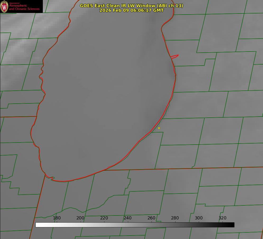Click the Atmospheric and Oceanic Sciences text
The width and height of the screenshot is (263, 239).
[24, 7]
